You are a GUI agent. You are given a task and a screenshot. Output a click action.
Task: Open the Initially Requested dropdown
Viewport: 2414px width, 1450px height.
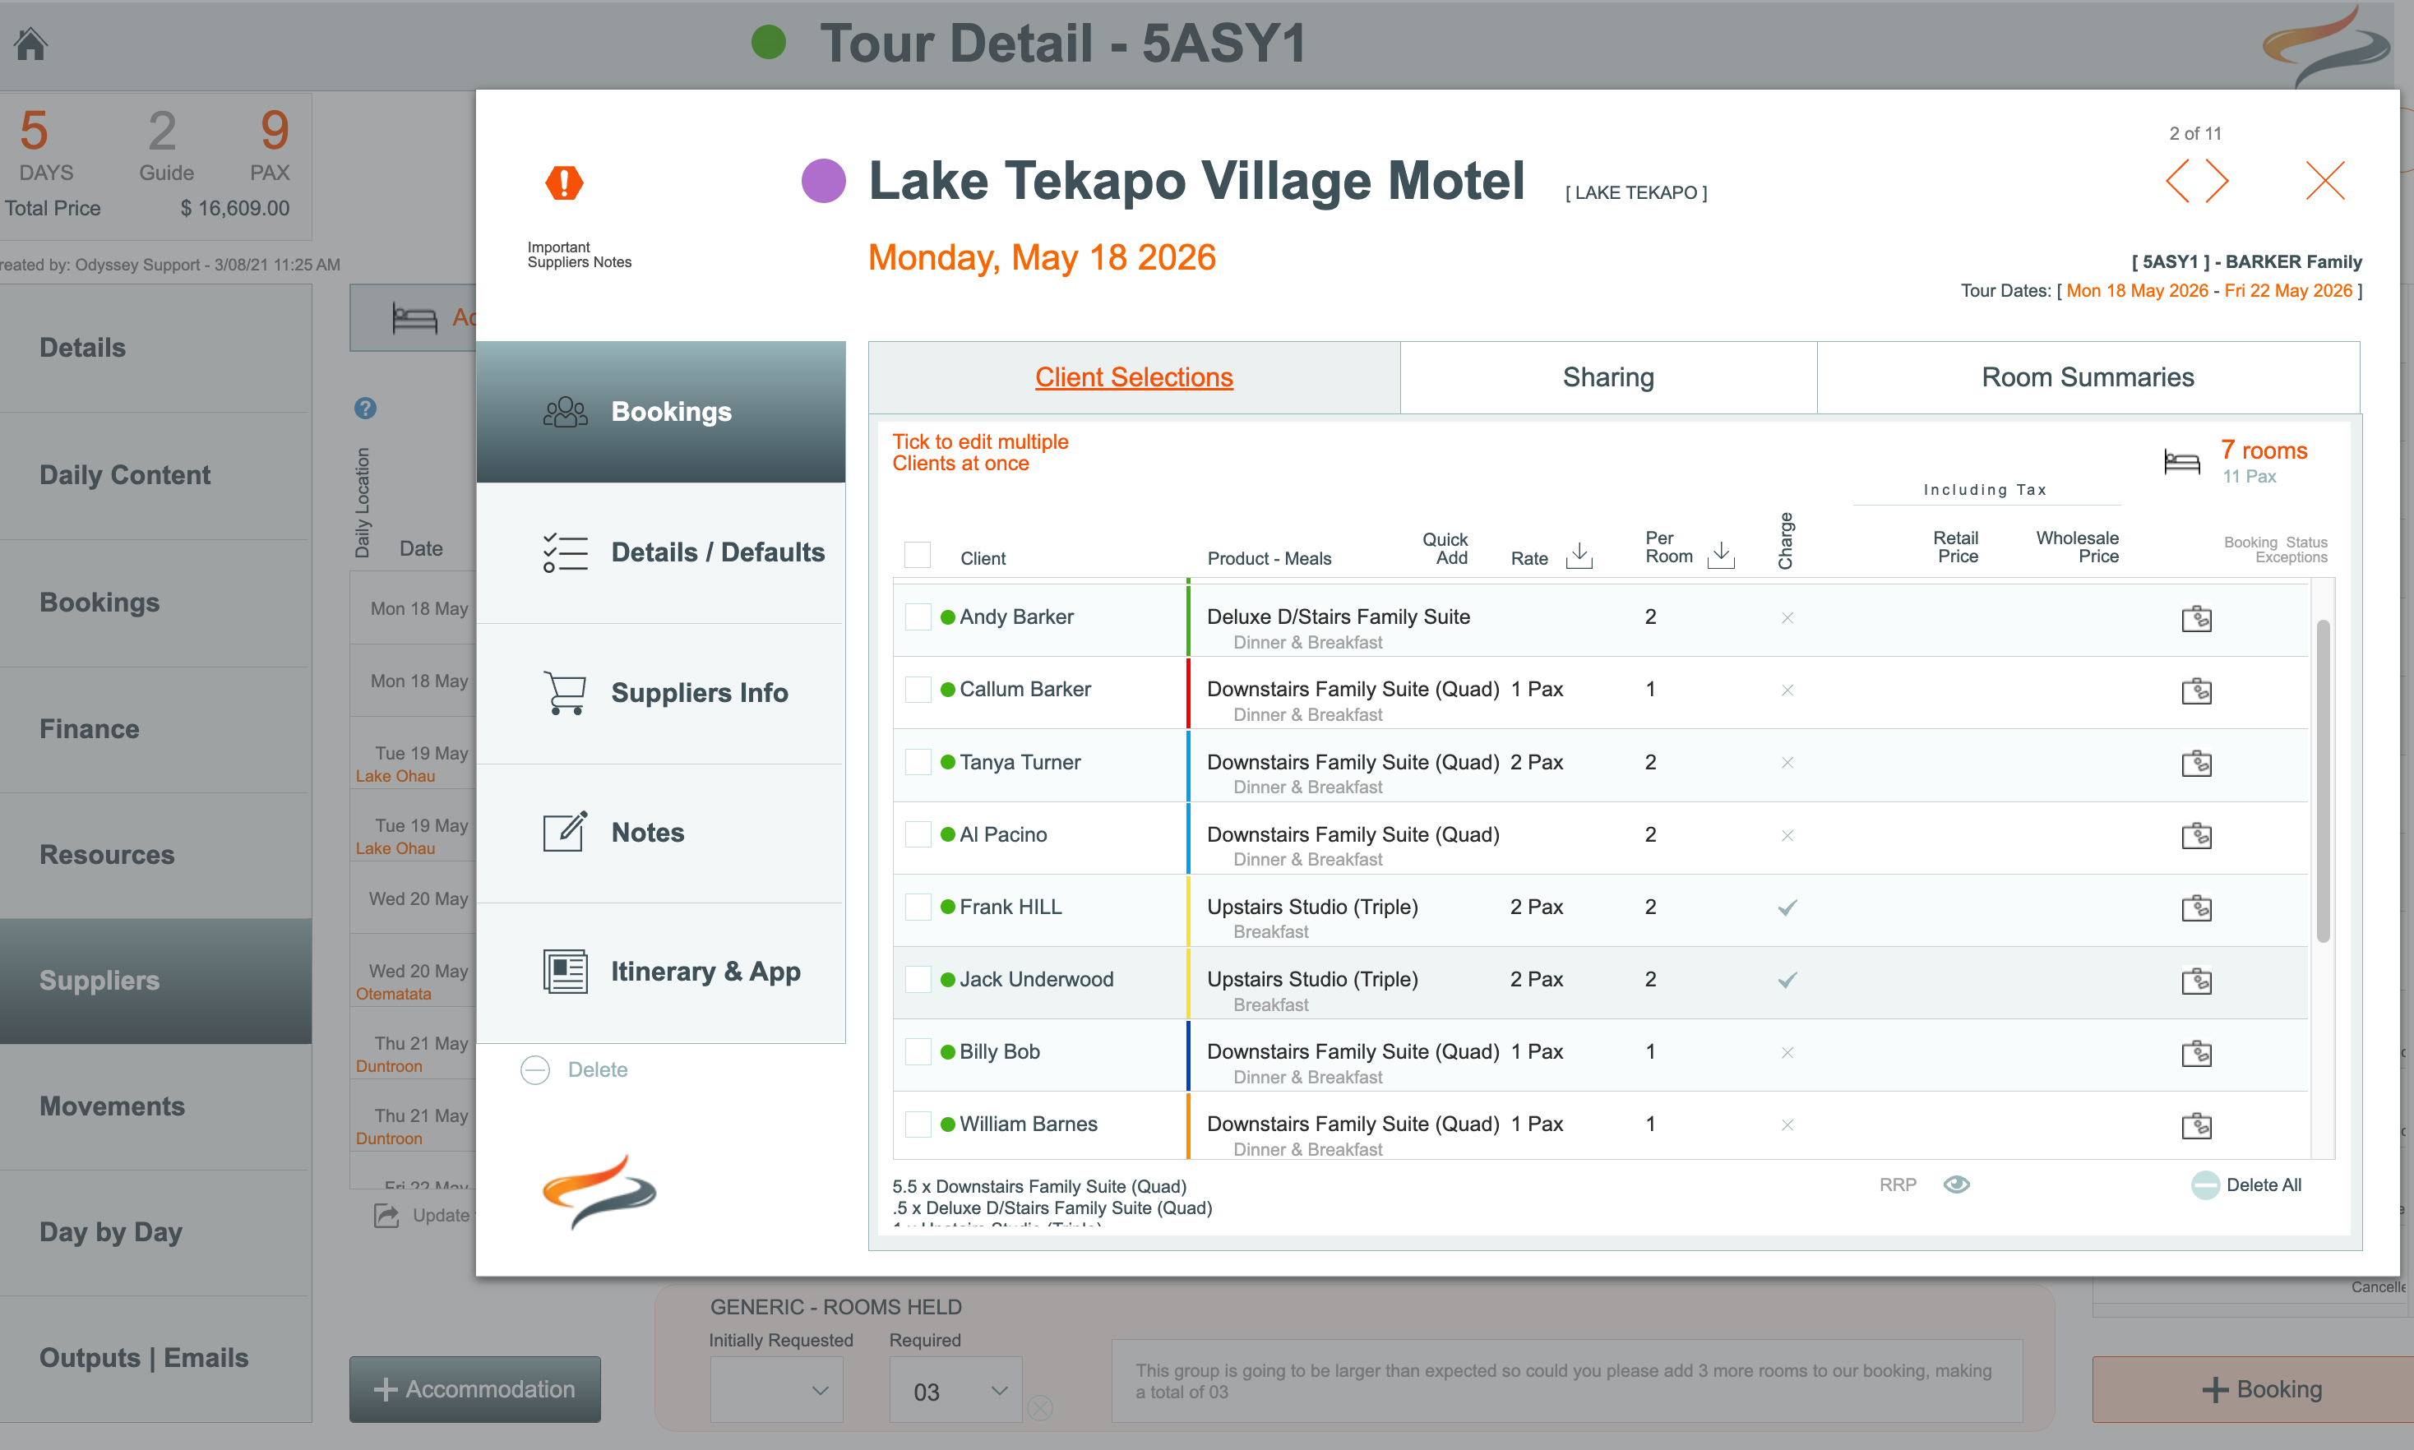[775, 1390]
